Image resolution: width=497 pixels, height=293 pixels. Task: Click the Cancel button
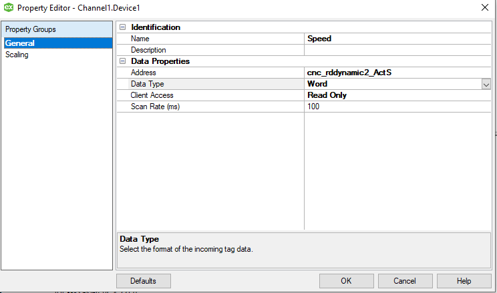click(405, 281)
